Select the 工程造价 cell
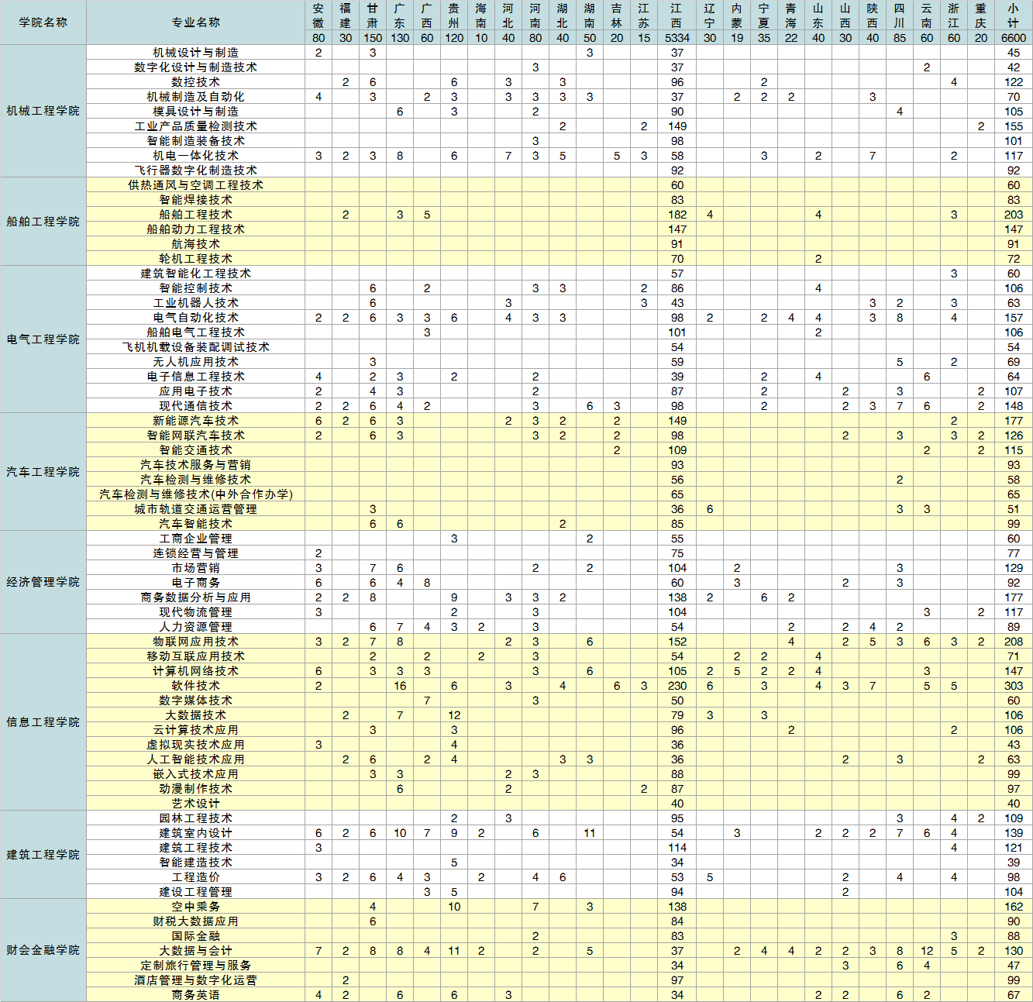 (196, 877)
